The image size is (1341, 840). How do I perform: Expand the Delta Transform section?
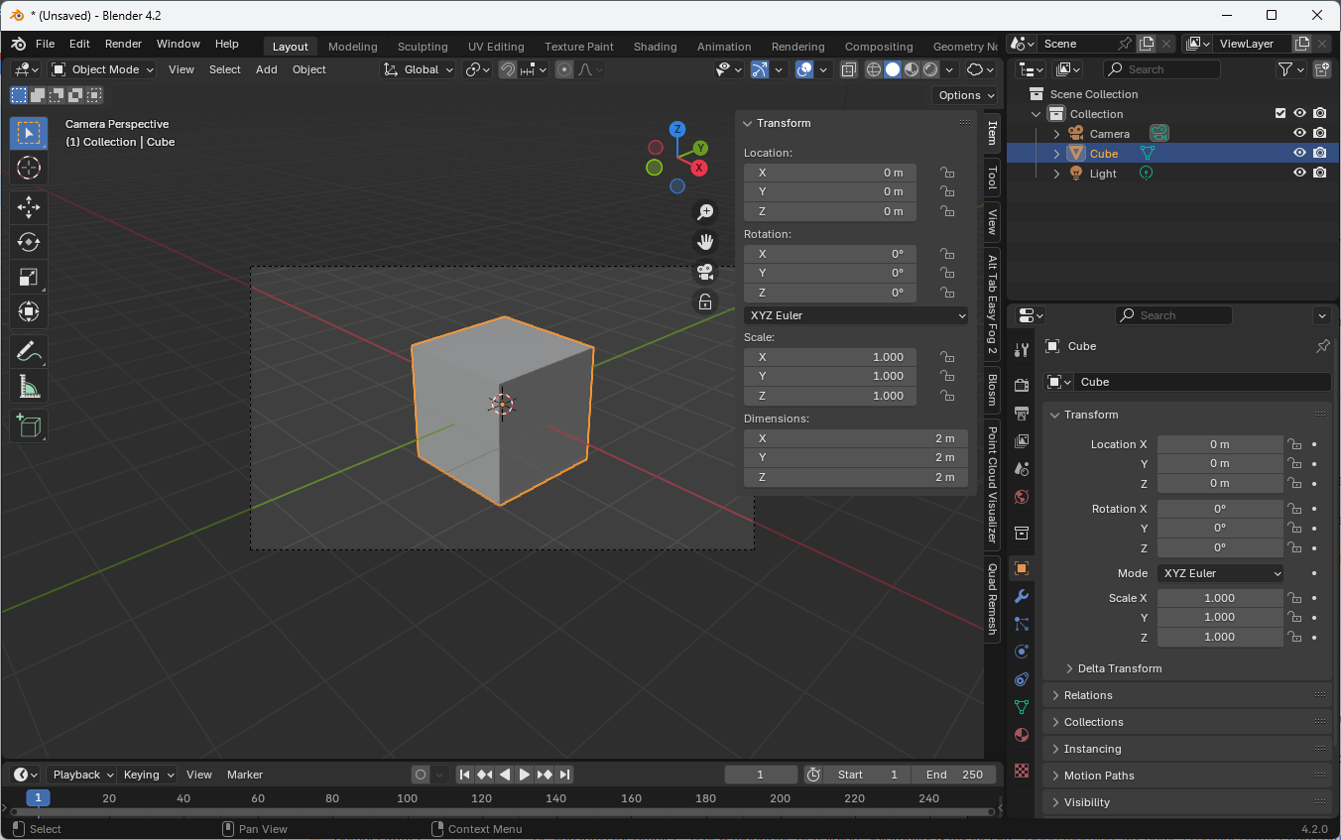(x=1120, y=668)
